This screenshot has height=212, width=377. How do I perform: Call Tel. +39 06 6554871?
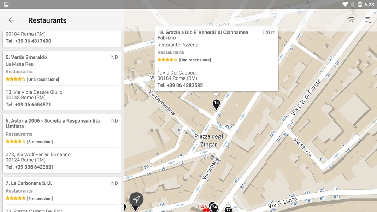[x=28, y=105]
